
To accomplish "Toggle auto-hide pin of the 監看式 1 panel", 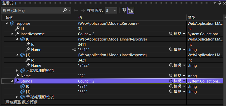I will pos(220,3).
